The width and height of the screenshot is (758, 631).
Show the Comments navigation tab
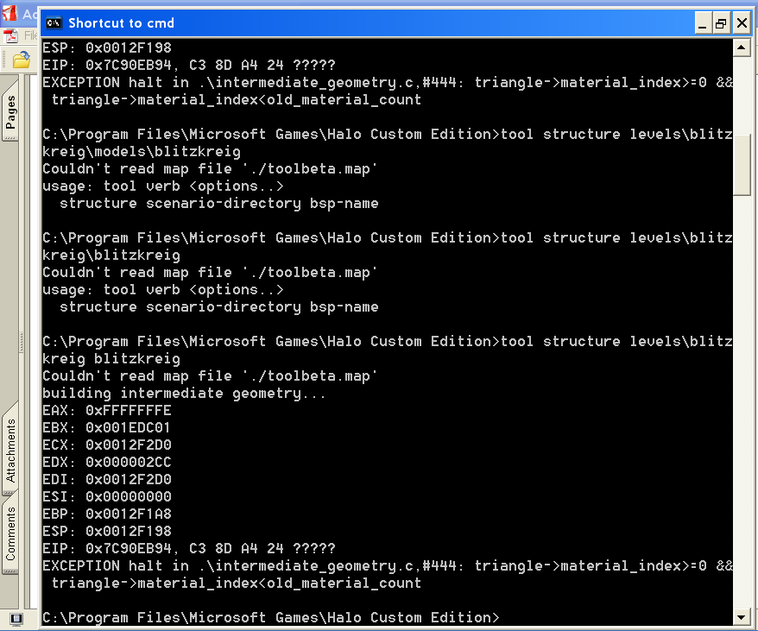coord(10,533)
